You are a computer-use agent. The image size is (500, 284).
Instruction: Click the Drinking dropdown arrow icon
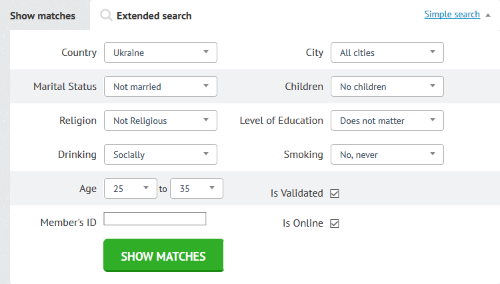[206, 153]
